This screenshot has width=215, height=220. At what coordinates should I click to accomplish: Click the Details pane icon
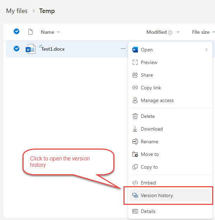tap(135, 211)
